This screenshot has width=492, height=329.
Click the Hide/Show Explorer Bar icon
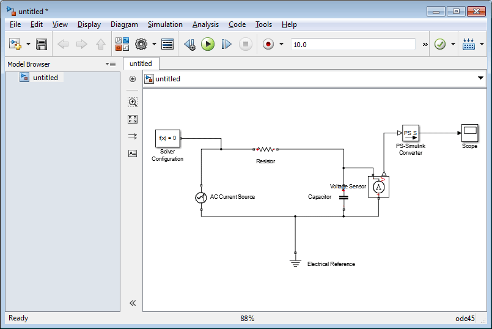pos(133,79)
